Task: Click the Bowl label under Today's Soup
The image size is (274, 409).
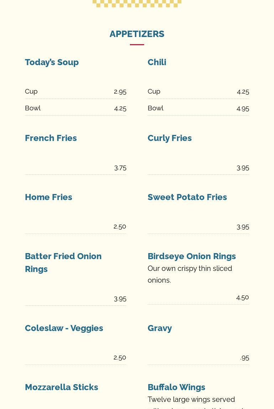Action: tap(33, 108)
